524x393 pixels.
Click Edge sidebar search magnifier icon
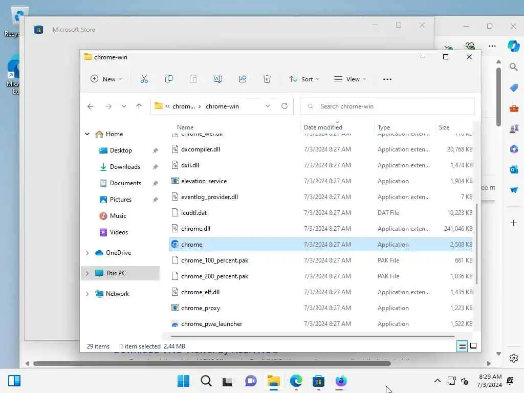coord(514,67)
